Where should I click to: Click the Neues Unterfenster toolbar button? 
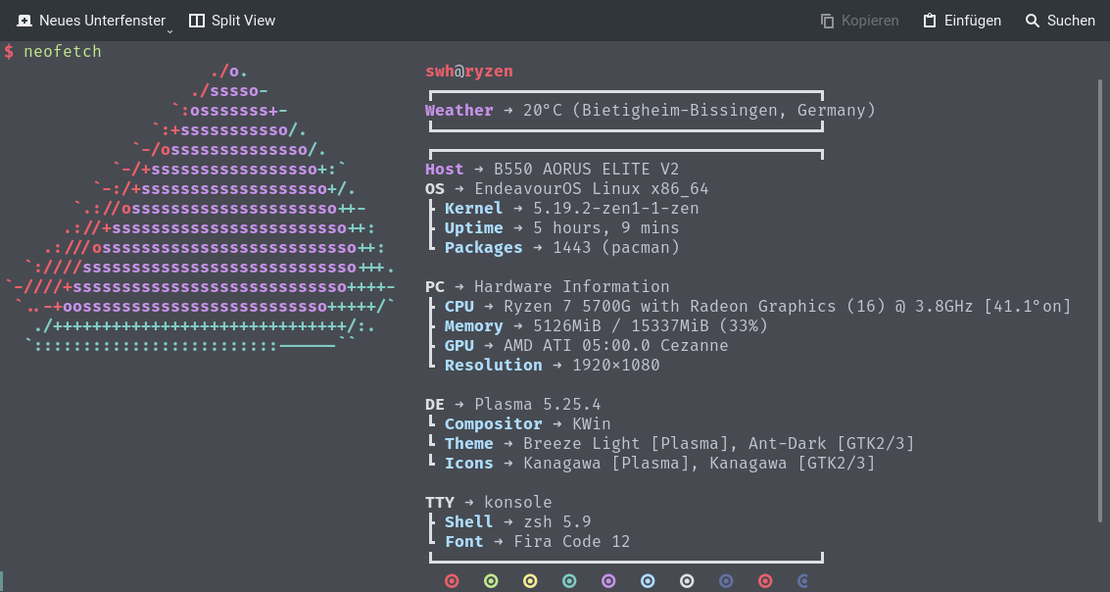pyautogui.click(x=90, y=21)
